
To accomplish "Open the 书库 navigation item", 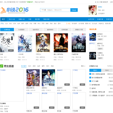I will [x=30, y=19].
